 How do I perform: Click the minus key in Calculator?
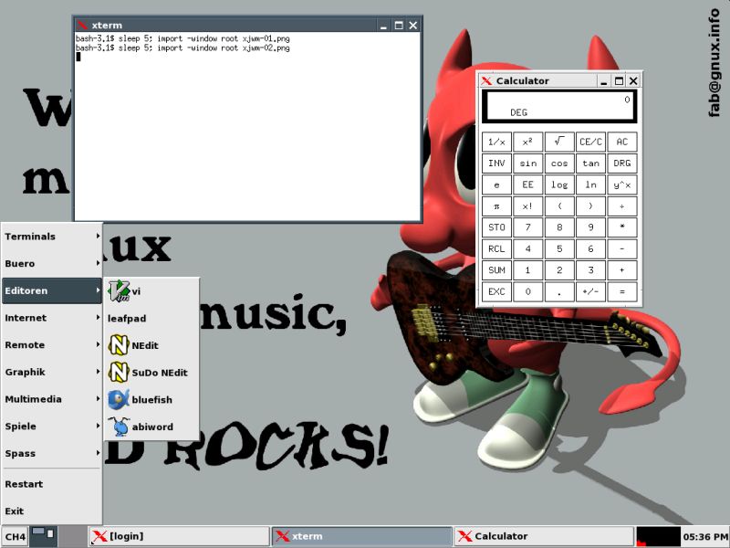(x=622, y=248)
